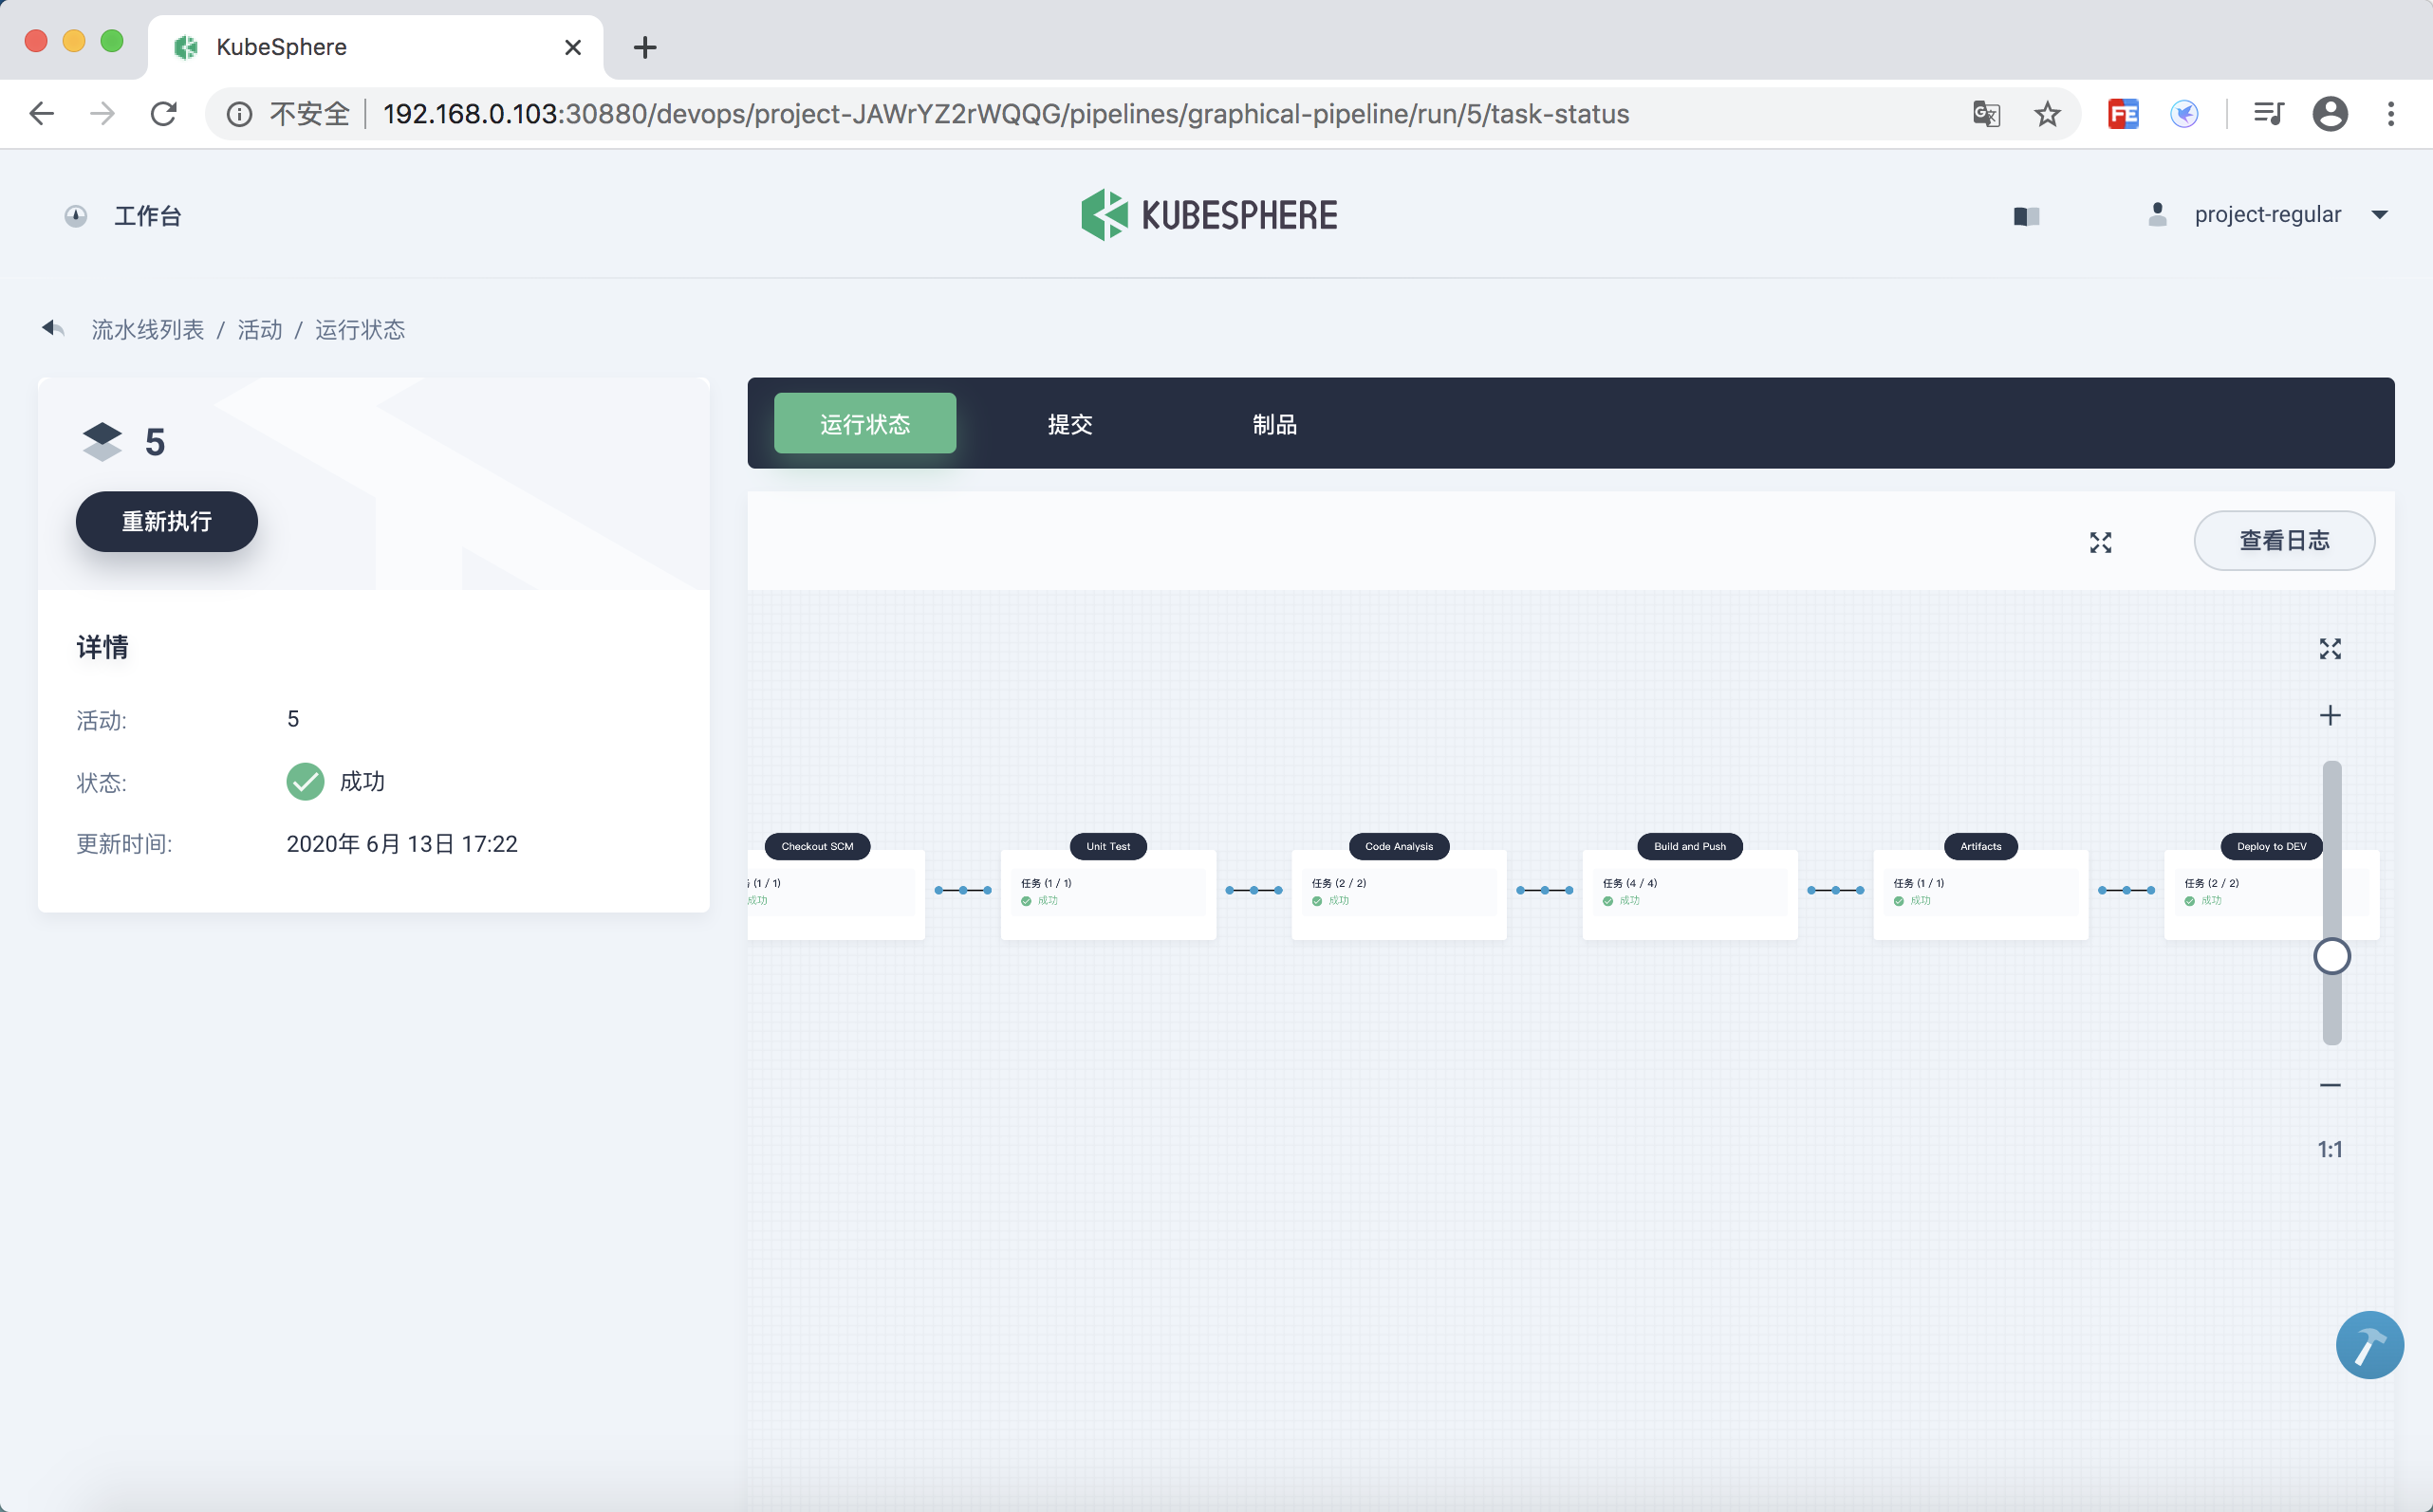This screenshot has height=1512, width=2433.
Task: Select the Build and Push stage
Action: (1689, 846)
